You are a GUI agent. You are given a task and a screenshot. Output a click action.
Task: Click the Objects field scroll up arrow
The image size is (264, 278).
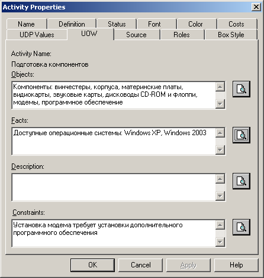click(220, 87)
